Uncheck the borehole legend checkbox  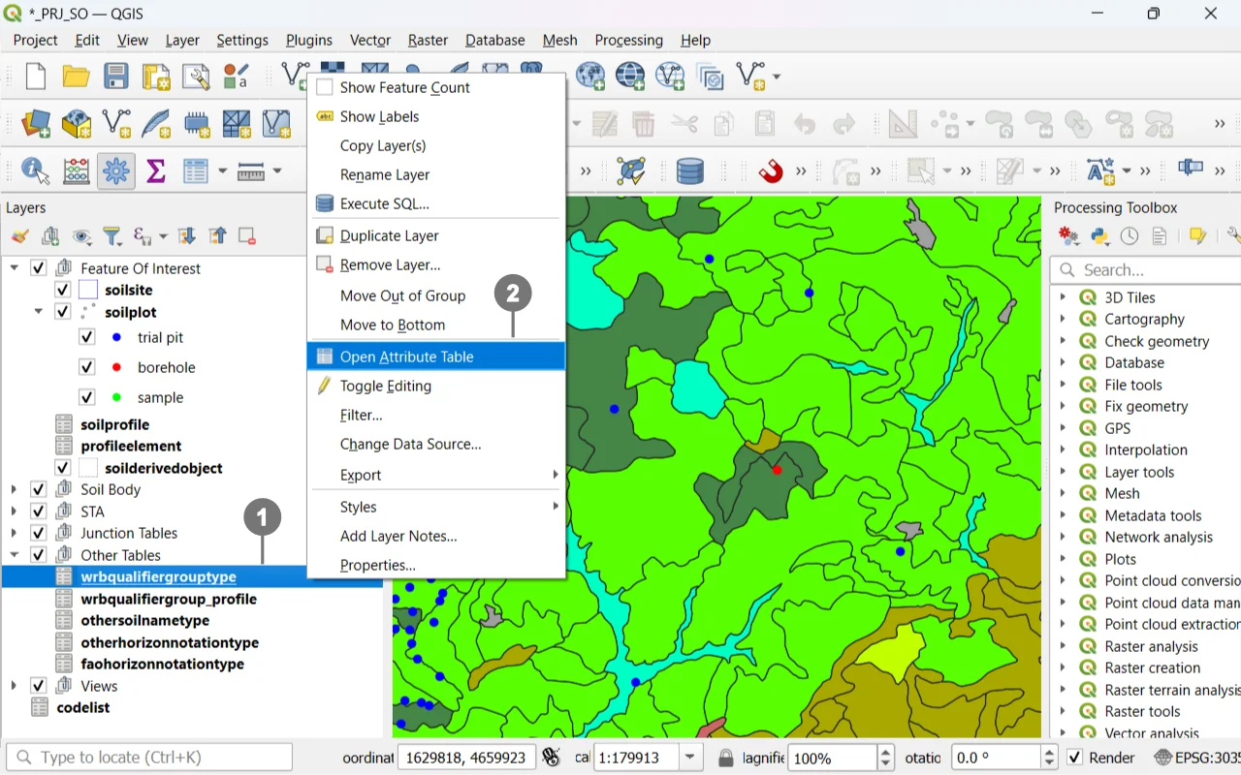click(87, 367)
